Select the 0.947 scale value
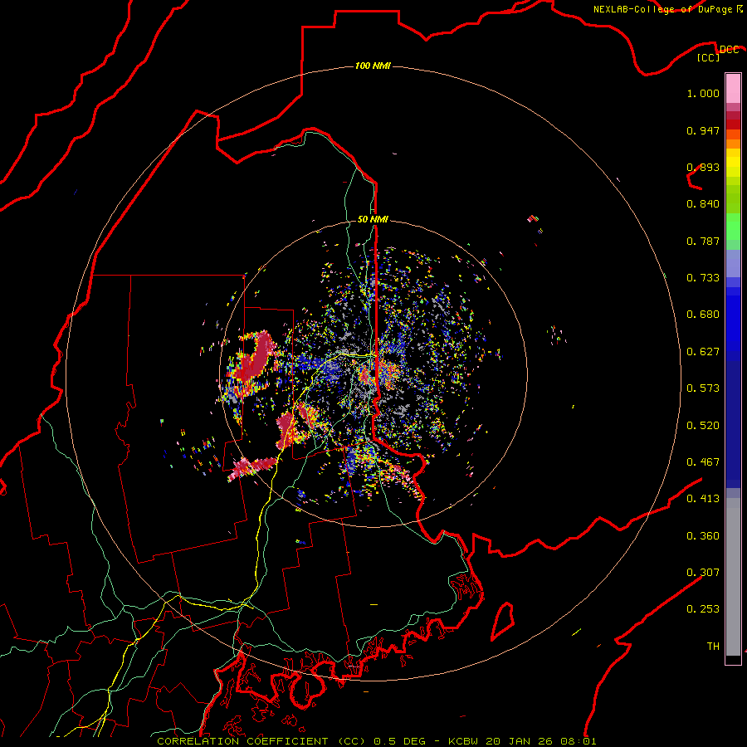The width and height of the screenshot is (747, 747). tap(703, 130)
